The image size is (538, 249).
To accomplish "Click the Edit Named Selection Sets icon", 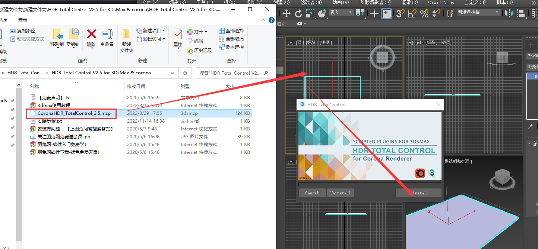I will tap(450, 14).
